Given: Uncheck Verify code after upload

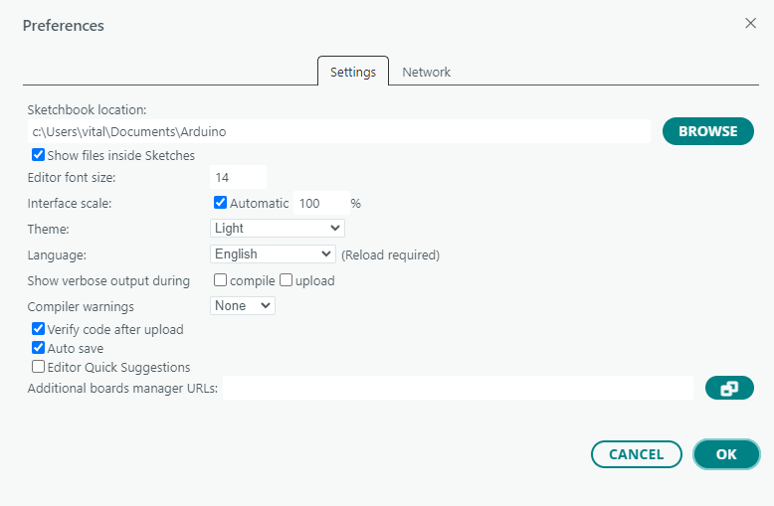Looking at the screenshot, I should pyautogui.click(x=38, y=329).
